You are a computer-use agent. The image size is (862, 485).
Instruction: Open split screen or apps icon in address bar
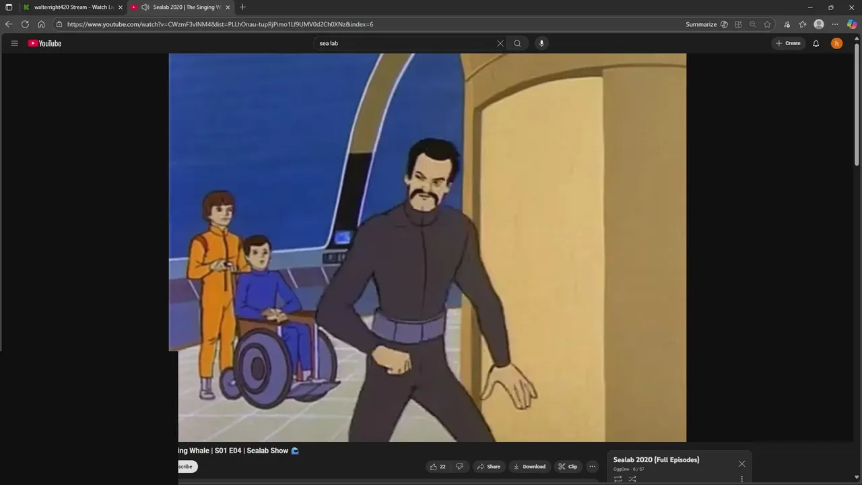(739, 24)
